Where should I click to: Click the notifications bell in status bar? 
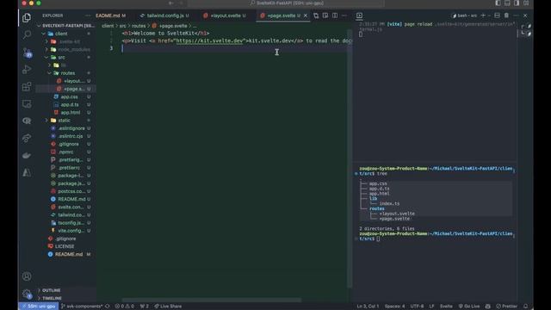pyautogui.click(x=526, y=307)
